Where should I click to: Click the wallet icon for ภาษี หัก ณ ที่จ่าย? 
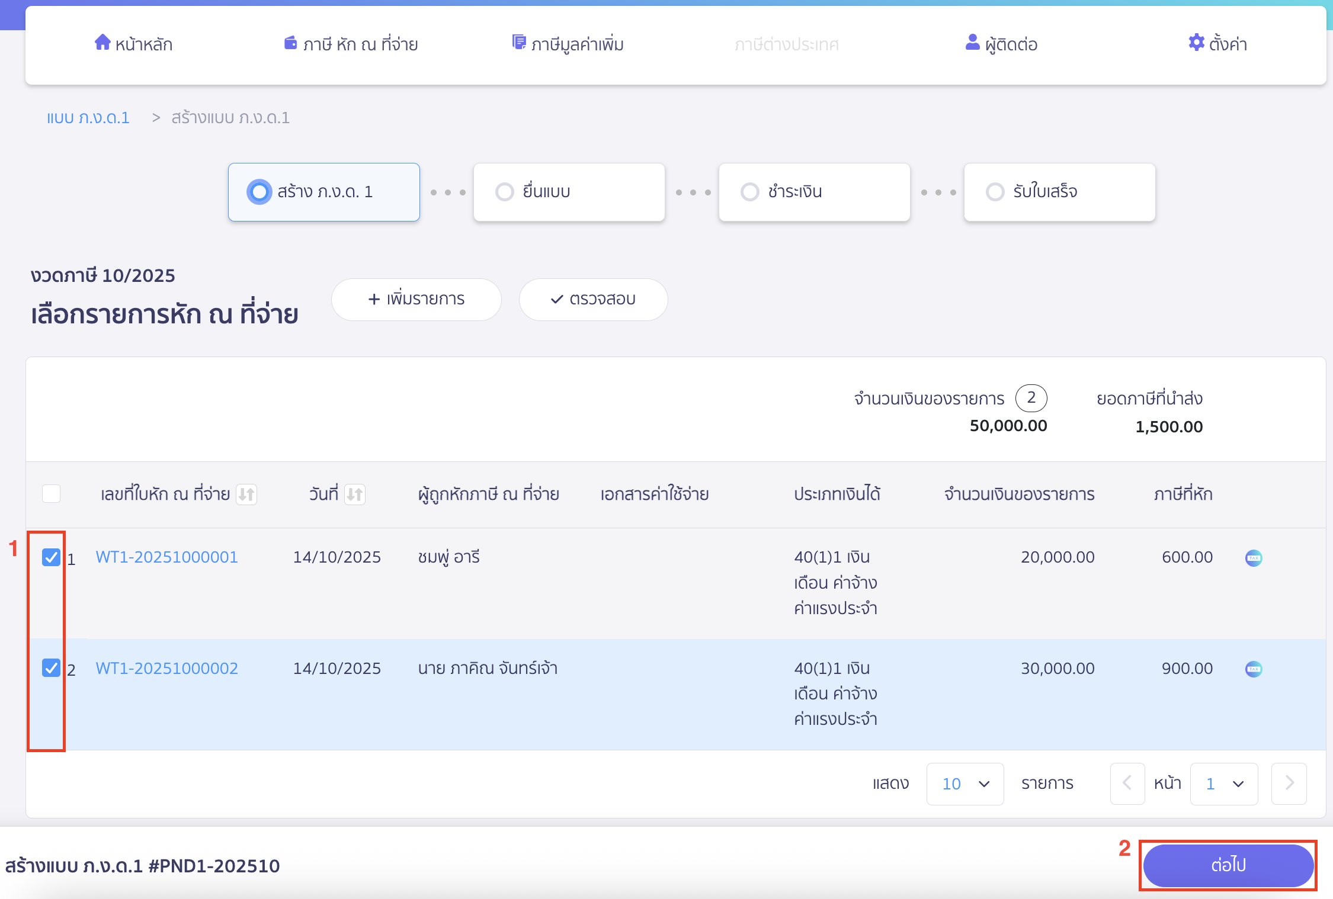tap(290, 43)
